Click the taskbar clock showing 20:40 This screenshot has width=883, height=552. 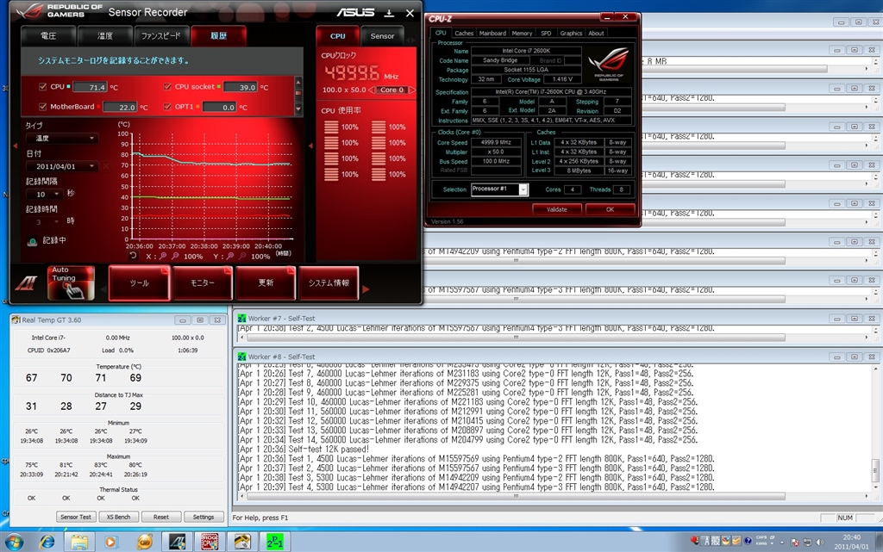pos(851,542)
